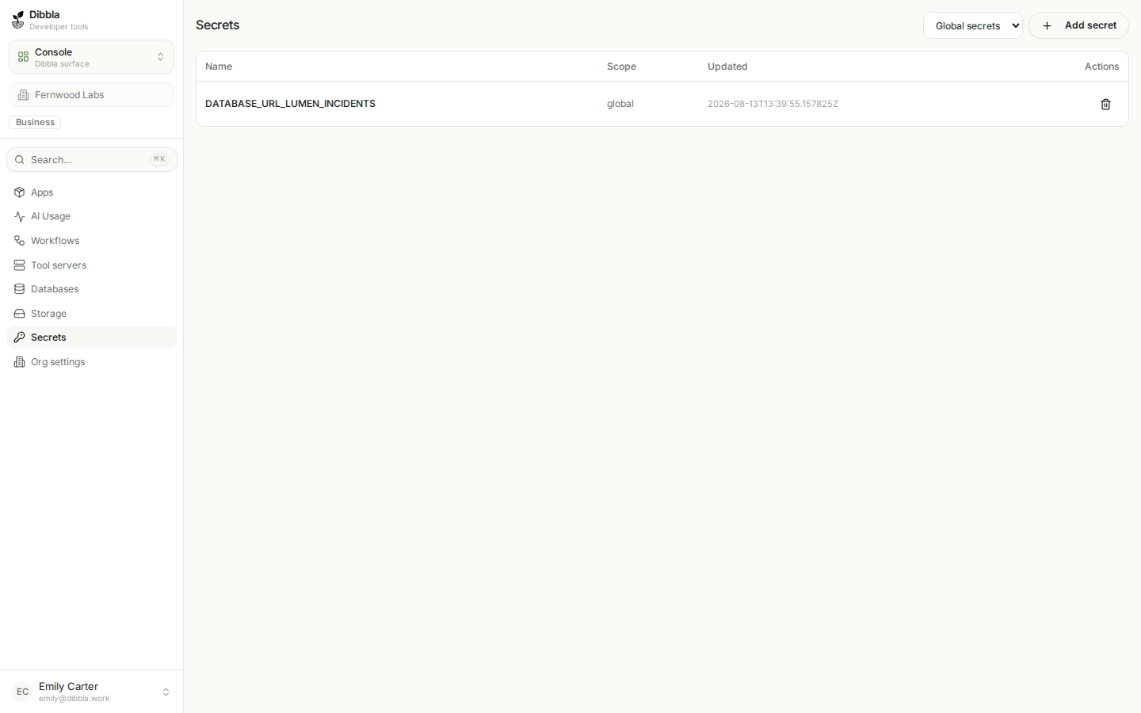This screenshot has height=713, width=1141.
Task: Expand the Console surface switcher
Action: point(91,57)
